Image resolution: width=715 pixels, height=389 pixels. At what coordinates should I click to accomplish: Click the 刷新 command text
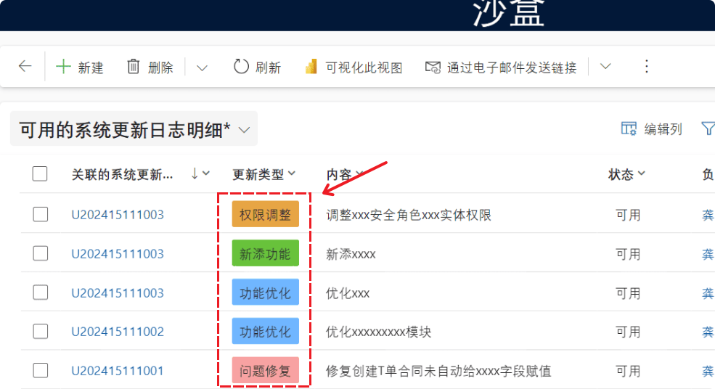coord(268,68)
